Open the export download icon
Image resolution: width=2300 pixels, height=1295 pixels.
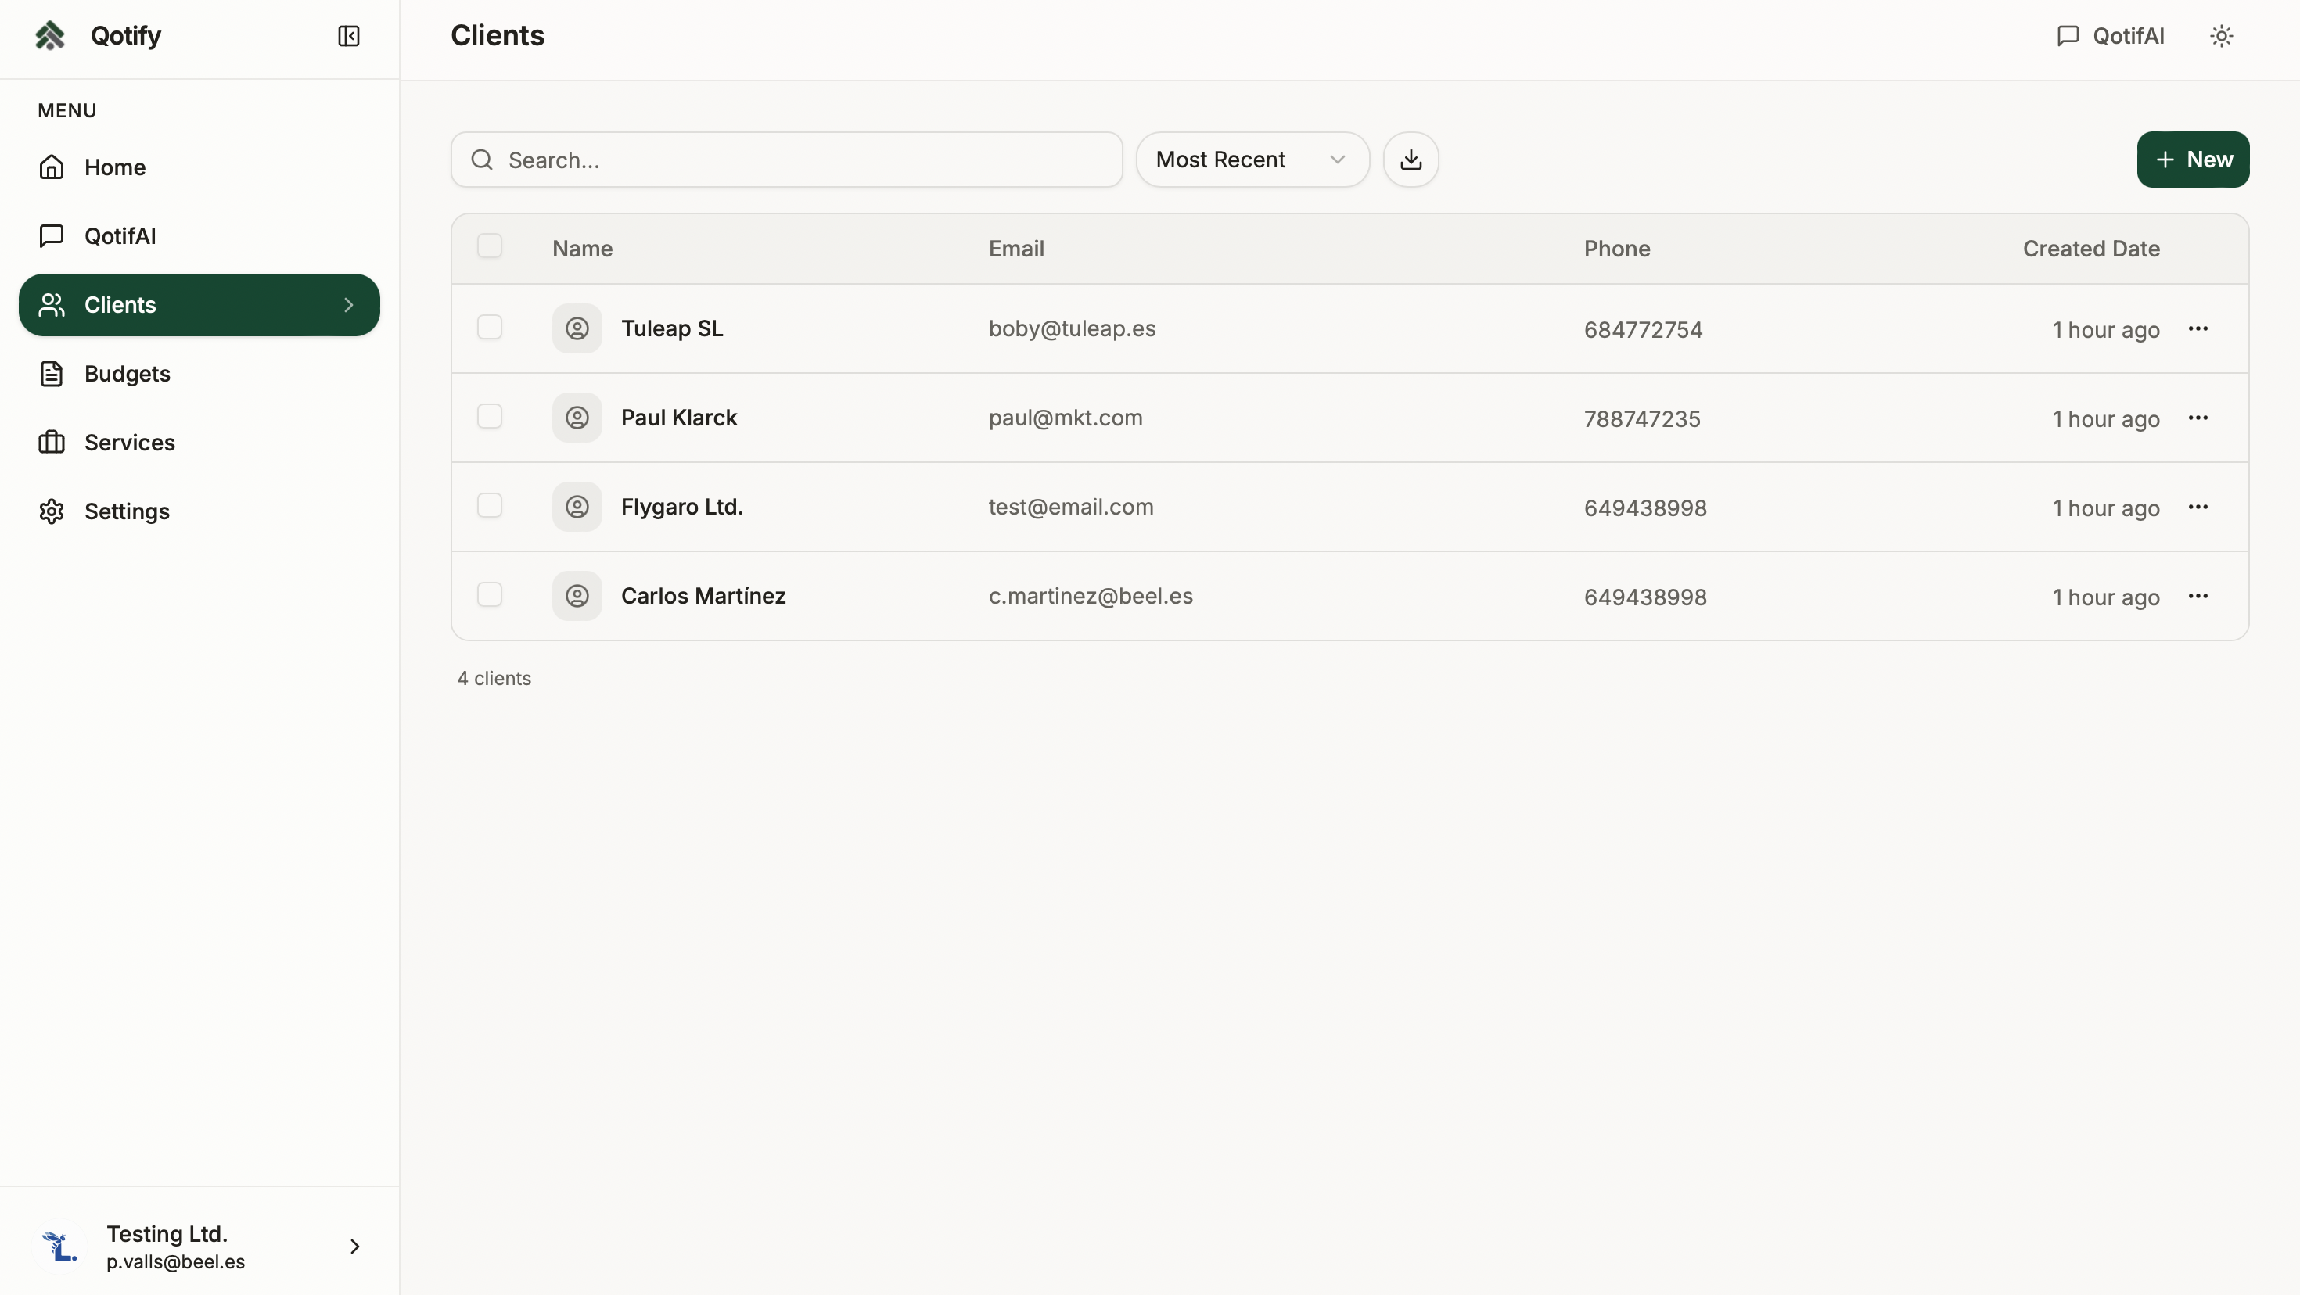coord(1410,159)
